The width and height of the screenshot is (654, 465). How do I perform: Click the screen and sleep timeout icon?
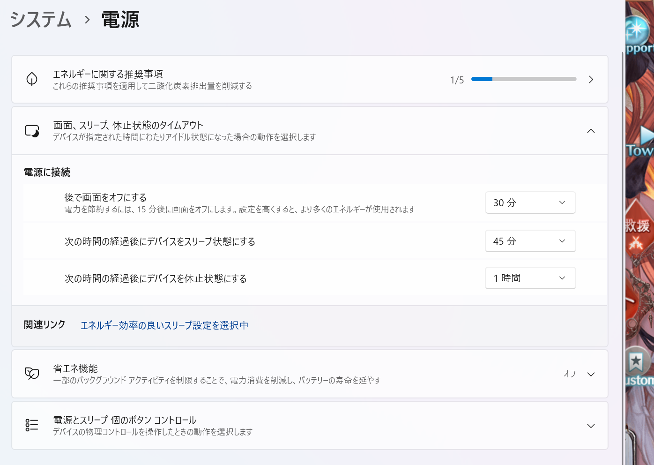(32, 131)
